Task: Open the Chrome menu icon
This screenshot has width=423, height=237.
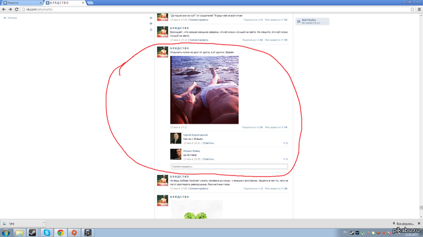Action: pyautogui.click(x=419, y=10)
